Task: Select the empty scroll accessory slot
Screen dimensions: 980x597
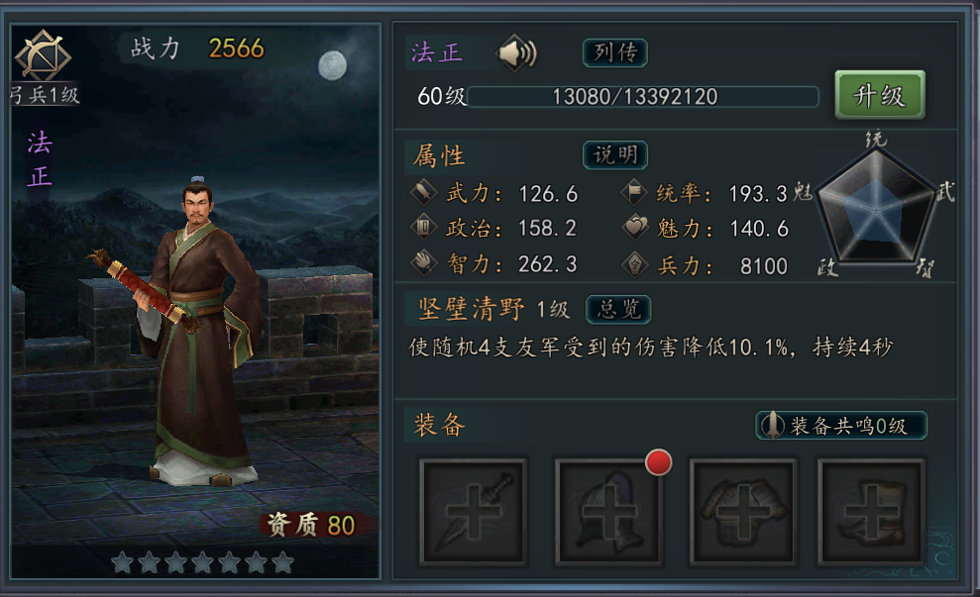Action: [872, 512]
